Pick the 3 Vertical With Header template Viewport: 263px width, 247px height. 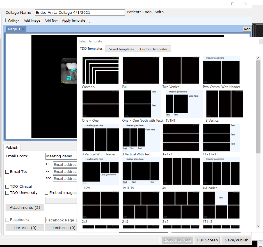pyautogui.click(x=100, y=137)
